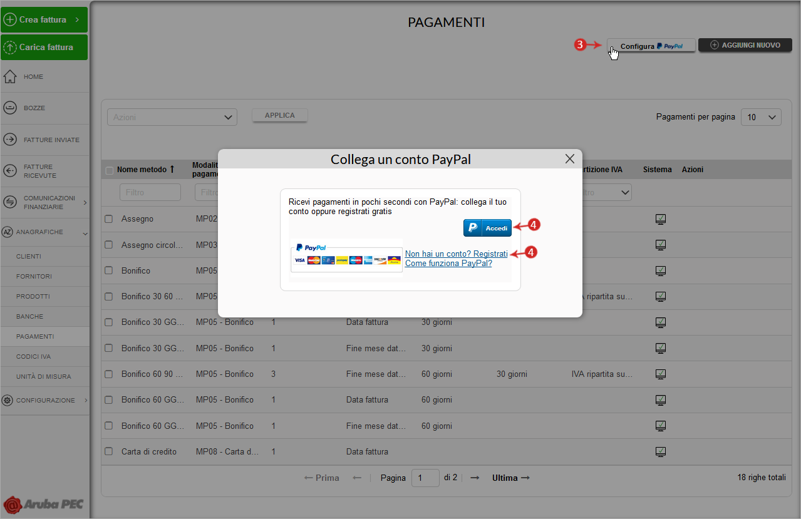Image resolution: width=801 pixels, height=519 pixels.
Task: Click the PayPal credit cards banner image
Action: click(x=347, y=256)
